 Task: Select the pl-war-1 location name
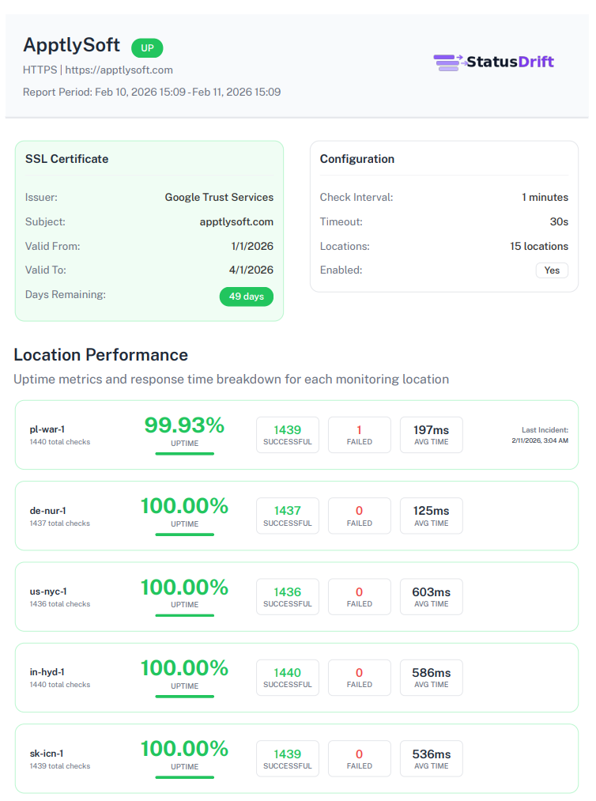47,429
